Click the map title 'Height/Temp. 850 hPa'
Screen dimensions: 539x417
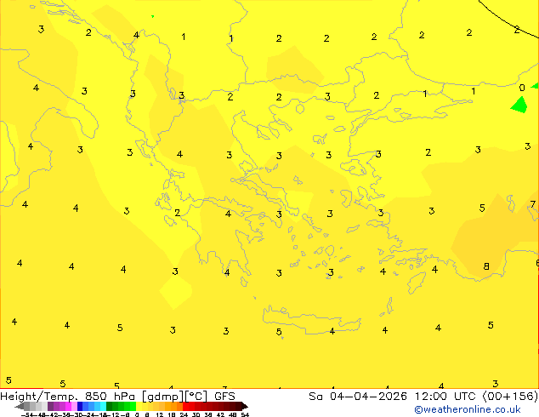pos(67,397)
